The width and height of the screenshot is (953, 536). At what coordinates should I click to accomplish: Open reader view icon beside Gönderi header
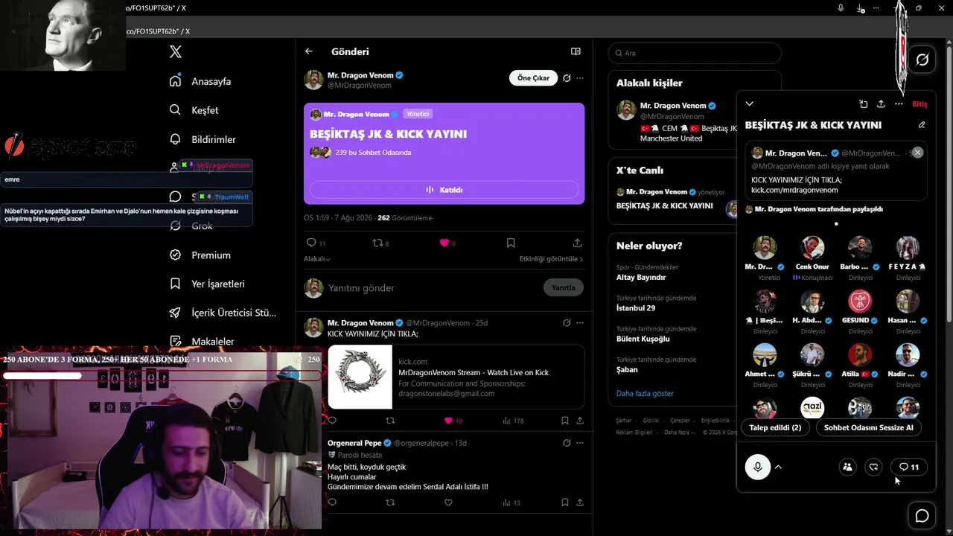576,51
